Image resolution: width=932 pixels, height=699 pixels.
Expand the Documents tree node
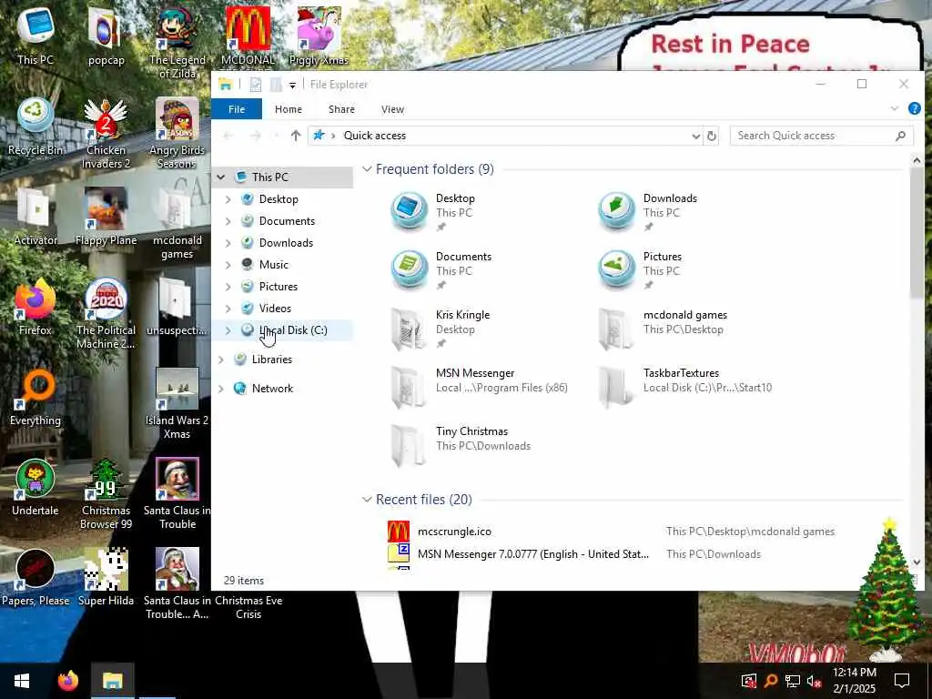coord(228,221)
